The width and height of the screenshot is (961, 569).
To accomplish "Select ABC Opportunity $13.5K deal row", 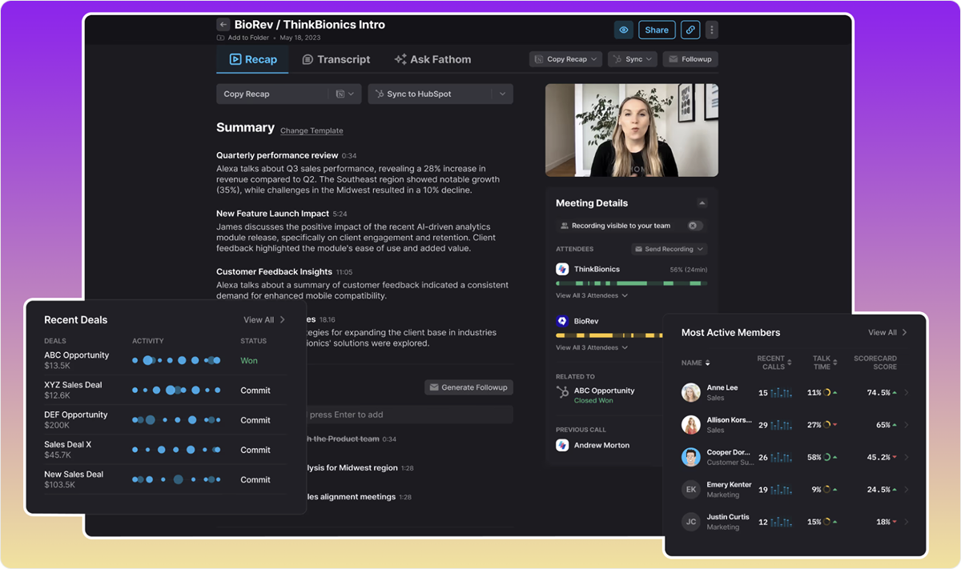I will 166,360.
